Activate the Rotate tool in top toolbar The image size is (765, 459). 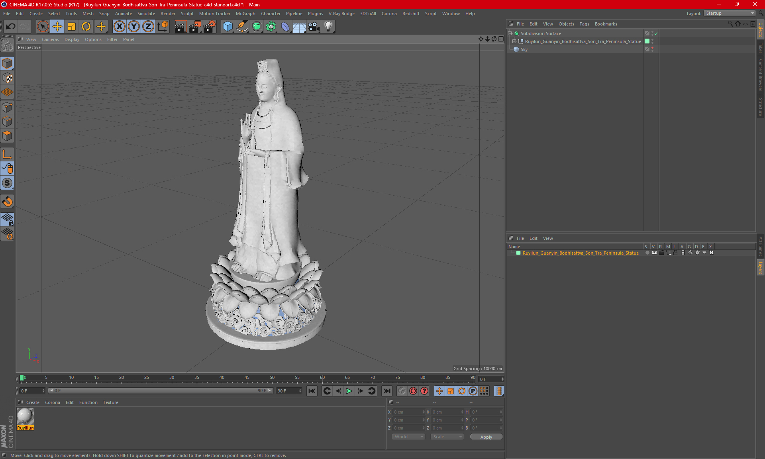pos(86,27)
